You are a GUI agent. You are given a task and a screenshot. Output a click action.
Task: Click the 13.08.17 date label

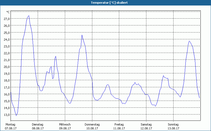point(173,128)
